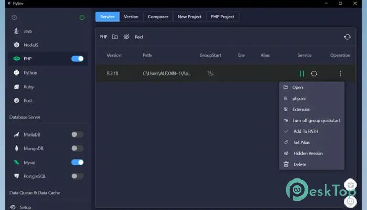Click the MariaDB seal icon
The image size is (367, 210).
click(x=17, y=134)
